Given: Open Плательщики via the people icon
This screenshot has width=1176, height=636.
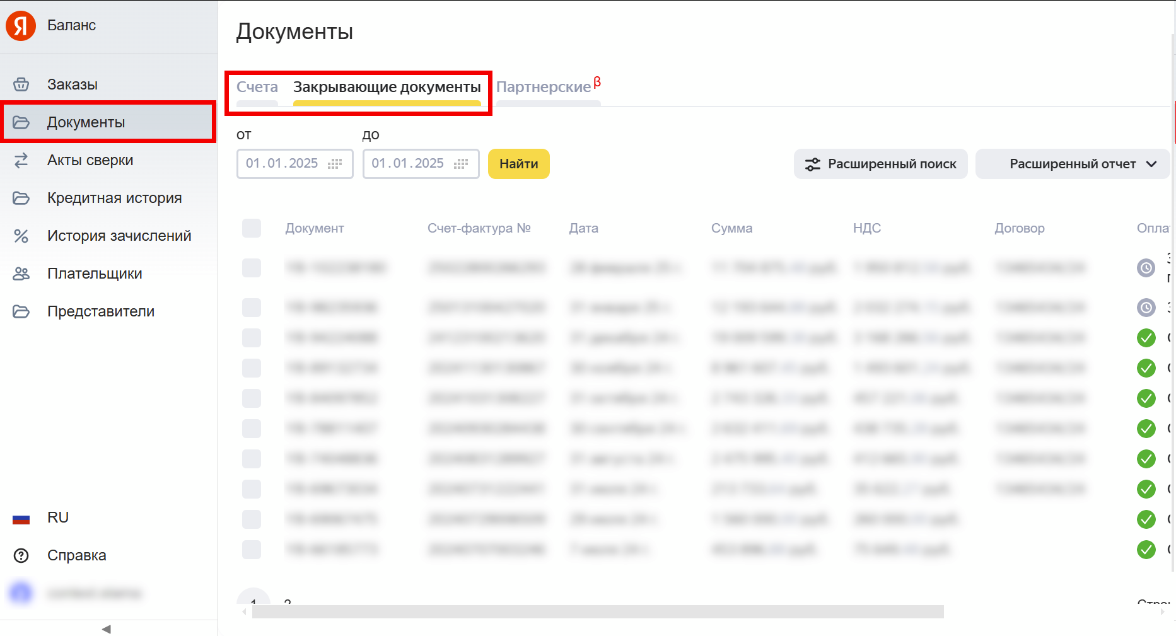Looking at the screenshot, I should point(21,274).
